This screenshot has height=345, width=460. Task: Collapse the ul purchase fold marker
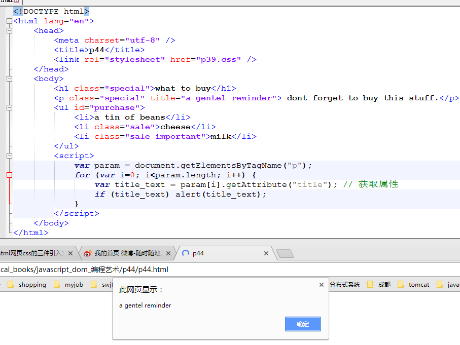(9, 108)
